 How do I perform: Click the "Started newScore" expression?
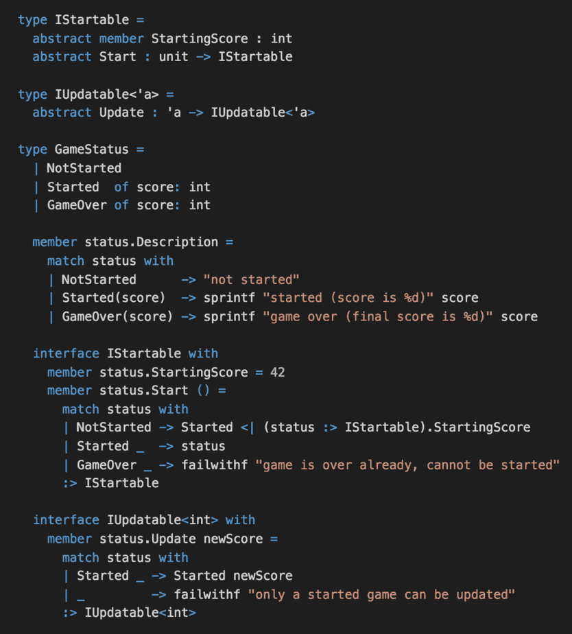coord(233,576)
